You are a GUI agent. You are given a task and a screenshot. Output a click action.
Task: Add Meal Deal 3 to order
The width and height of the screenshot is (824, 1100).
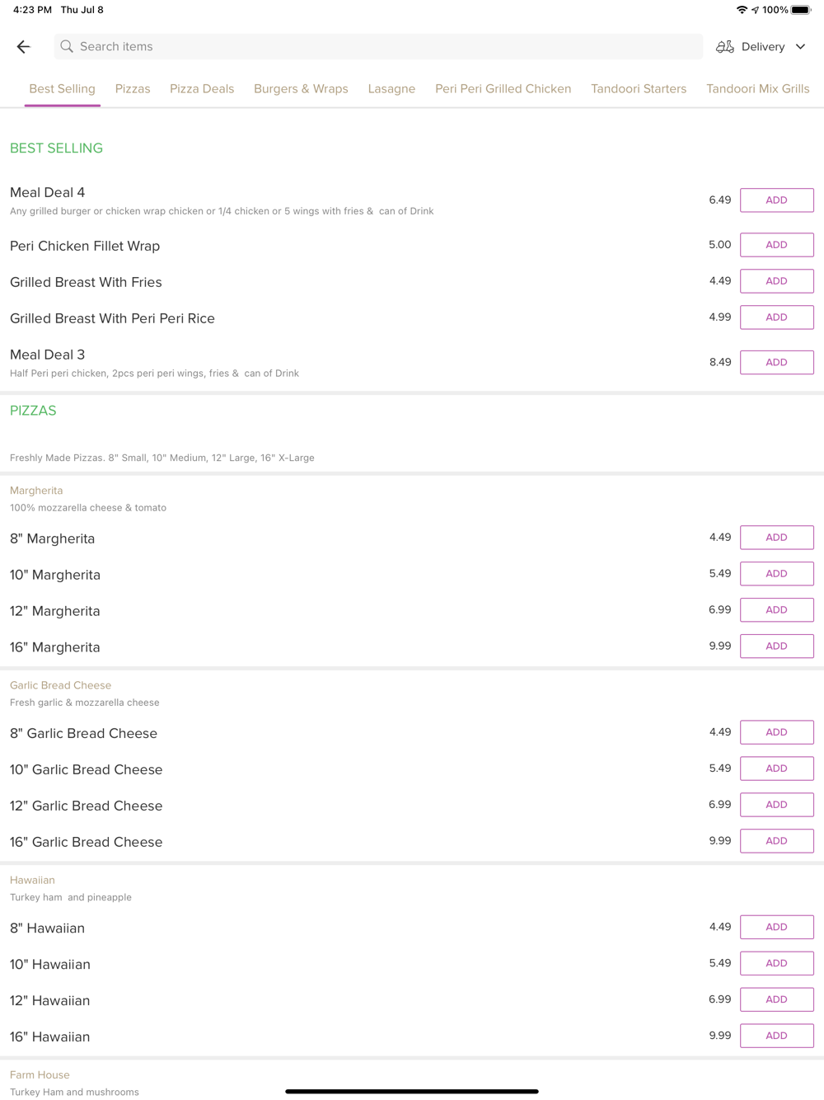pos(776,363)
